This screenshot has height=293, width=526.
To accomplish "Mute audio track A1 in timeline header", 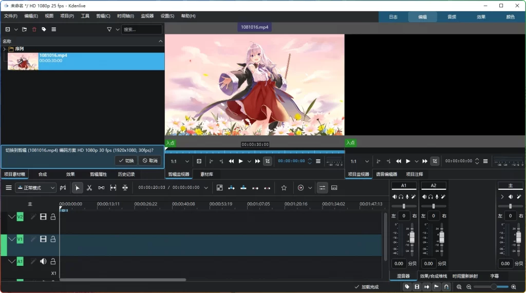I will 43,261.
